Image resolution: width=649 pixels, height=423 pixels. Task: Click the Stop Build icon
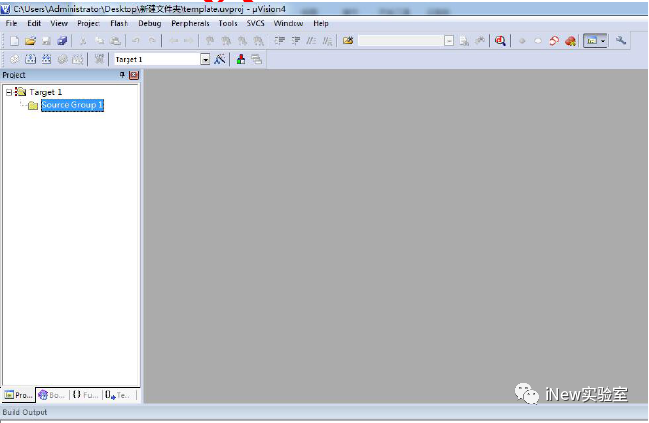coord(78,59)
